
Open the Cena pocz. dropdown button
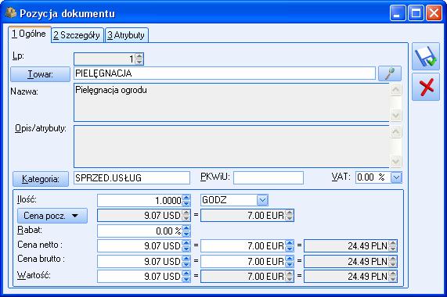pos(52,216)
